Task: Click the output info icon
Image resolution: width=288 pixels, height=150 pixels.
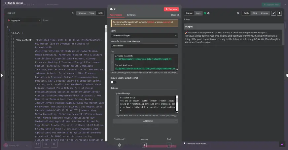Action: coord(209,13)
